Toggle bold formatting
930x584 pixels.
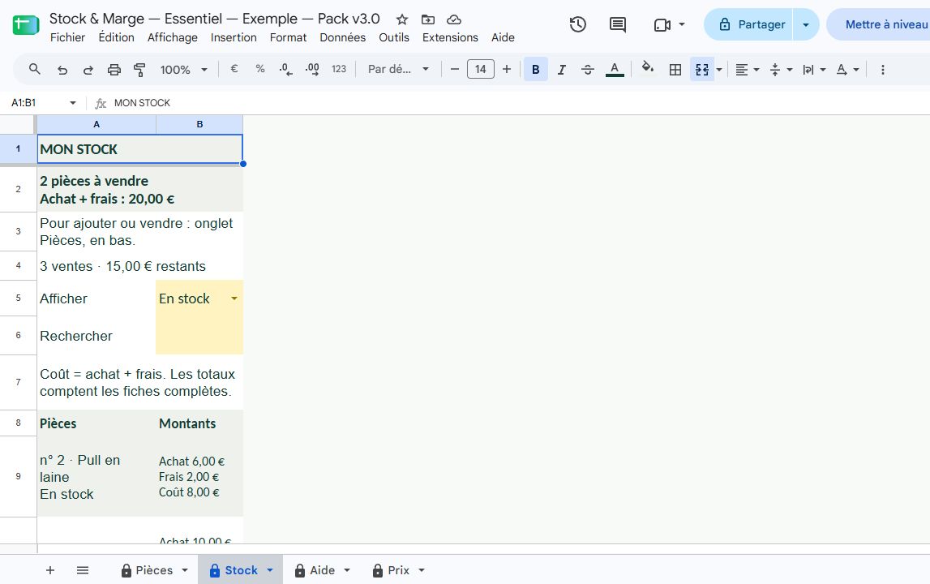[x=536, y=70]
